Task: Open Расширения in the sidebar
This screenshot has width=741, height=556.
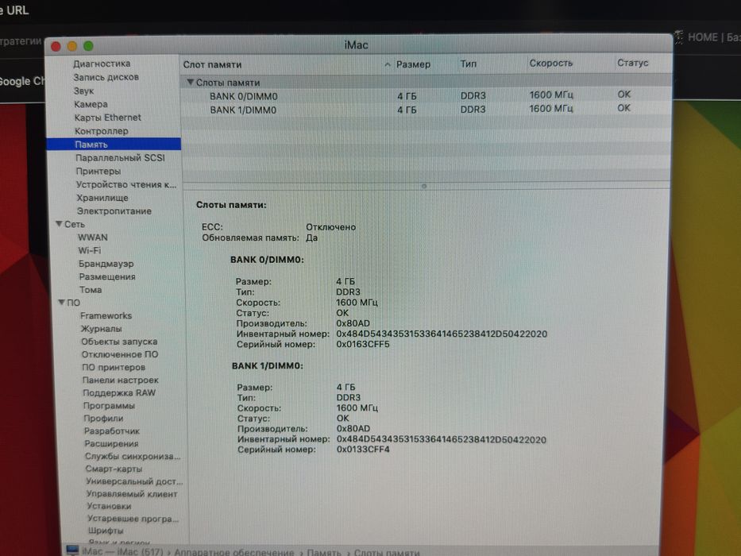Action: pyautogui.click(x=111, y=443)
